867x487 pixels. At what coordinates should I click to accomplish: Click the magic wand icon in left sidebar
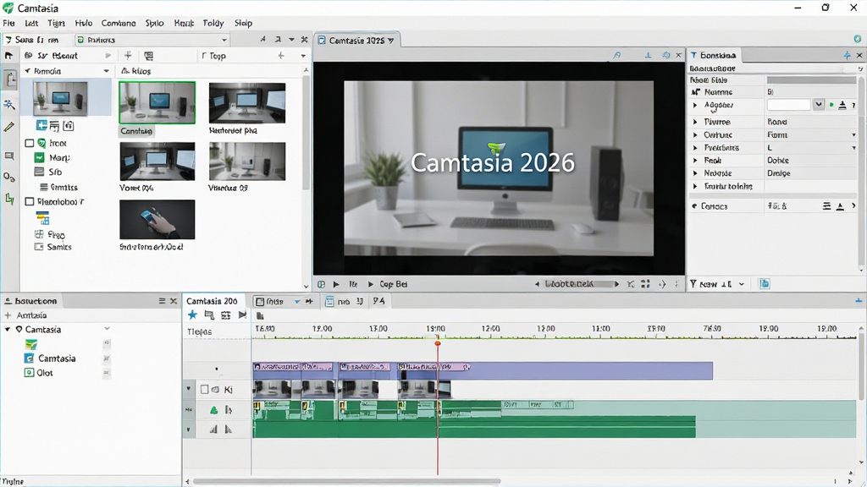click(x=9, y=104)
